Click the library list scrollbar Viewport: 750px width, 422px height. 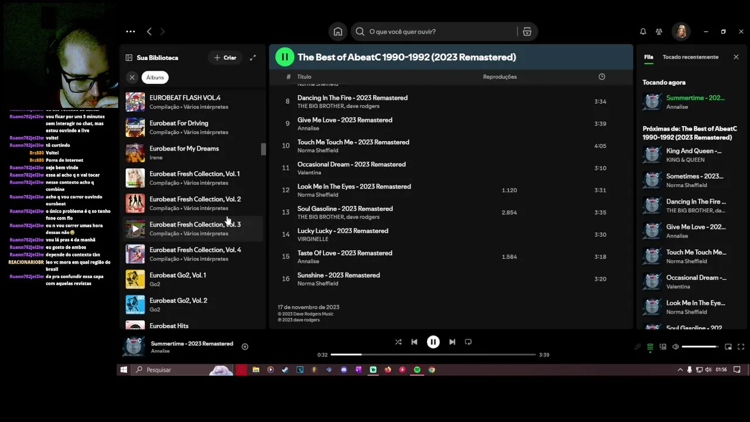[263, 149]
